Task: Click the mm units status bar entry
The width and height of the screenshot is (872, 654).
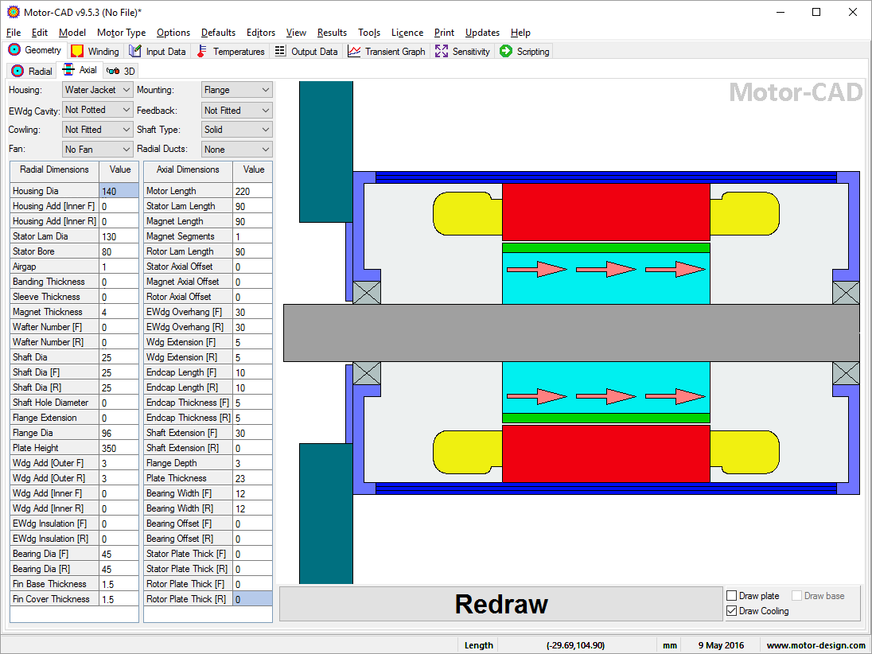Action: pyautogui.click(x=670, y=645)
